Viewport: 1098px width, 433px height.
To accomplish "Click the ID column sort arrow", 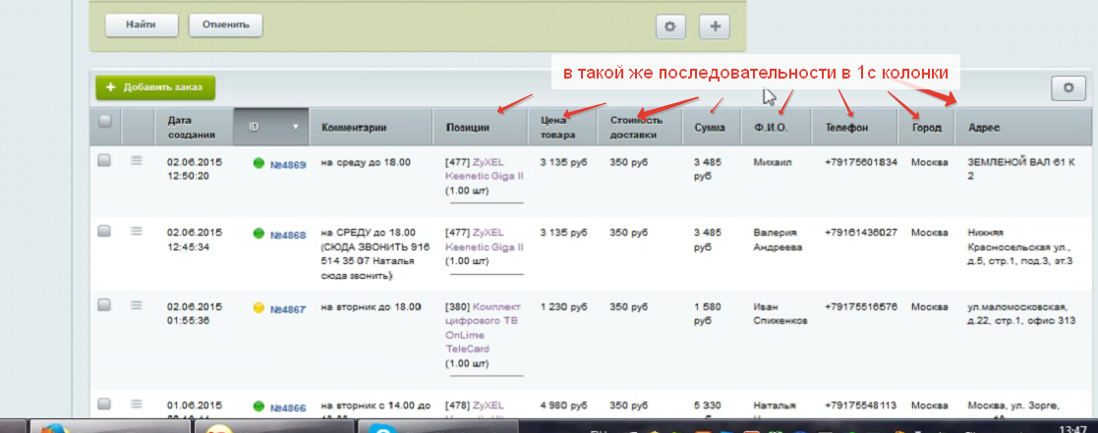I will pos(294,128).
